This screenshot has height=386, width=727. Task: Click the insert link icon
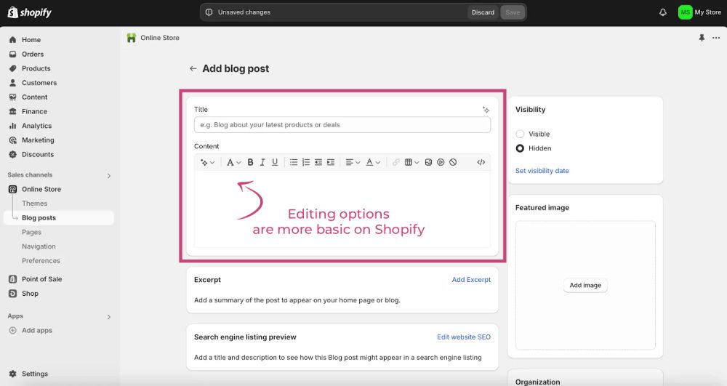click(396, 163)
